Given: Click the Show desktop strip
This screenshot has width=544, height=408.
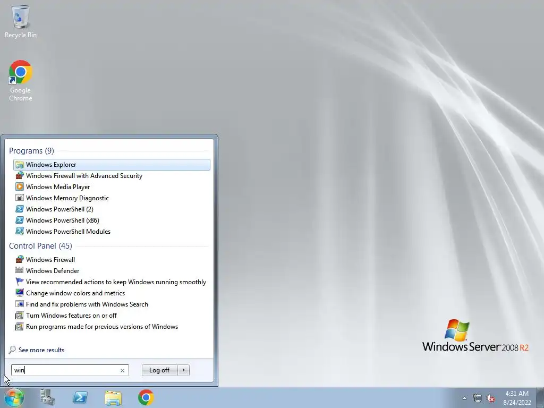Looking at the screenshot, I should 540,397.
